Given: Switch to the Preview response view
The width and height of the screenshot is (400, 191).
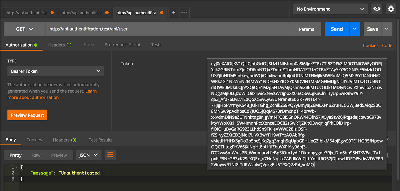Looking at the screenshot, I should point(59,155).
